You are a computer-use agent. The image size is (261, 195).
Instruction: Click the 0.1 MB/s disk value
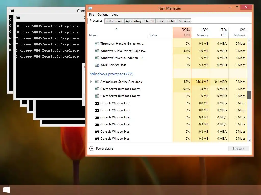coord(221,82)
